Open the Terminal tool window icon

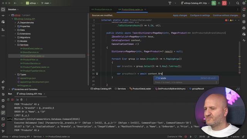coord(3,119)
